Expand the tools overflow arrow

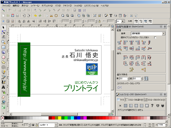click(x=3, y=113)
